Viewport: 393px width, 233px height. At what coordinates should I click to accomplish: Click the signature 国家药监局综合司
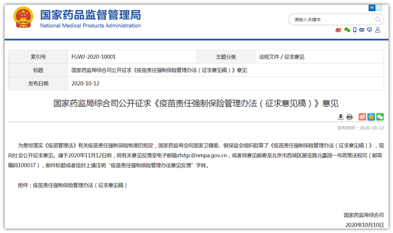(364, 215)
